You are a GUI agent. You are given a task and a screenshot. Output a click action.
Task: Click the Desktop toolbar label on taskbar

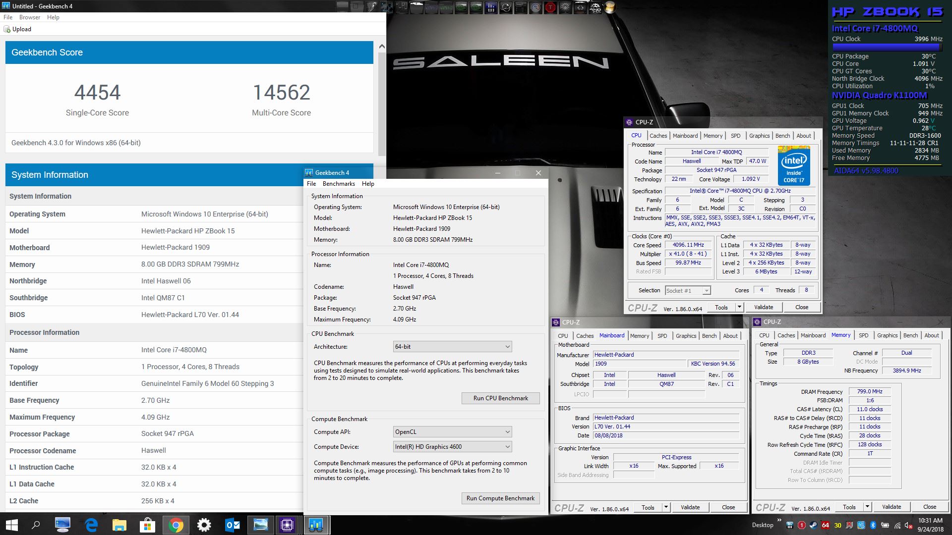click(763, 525)
